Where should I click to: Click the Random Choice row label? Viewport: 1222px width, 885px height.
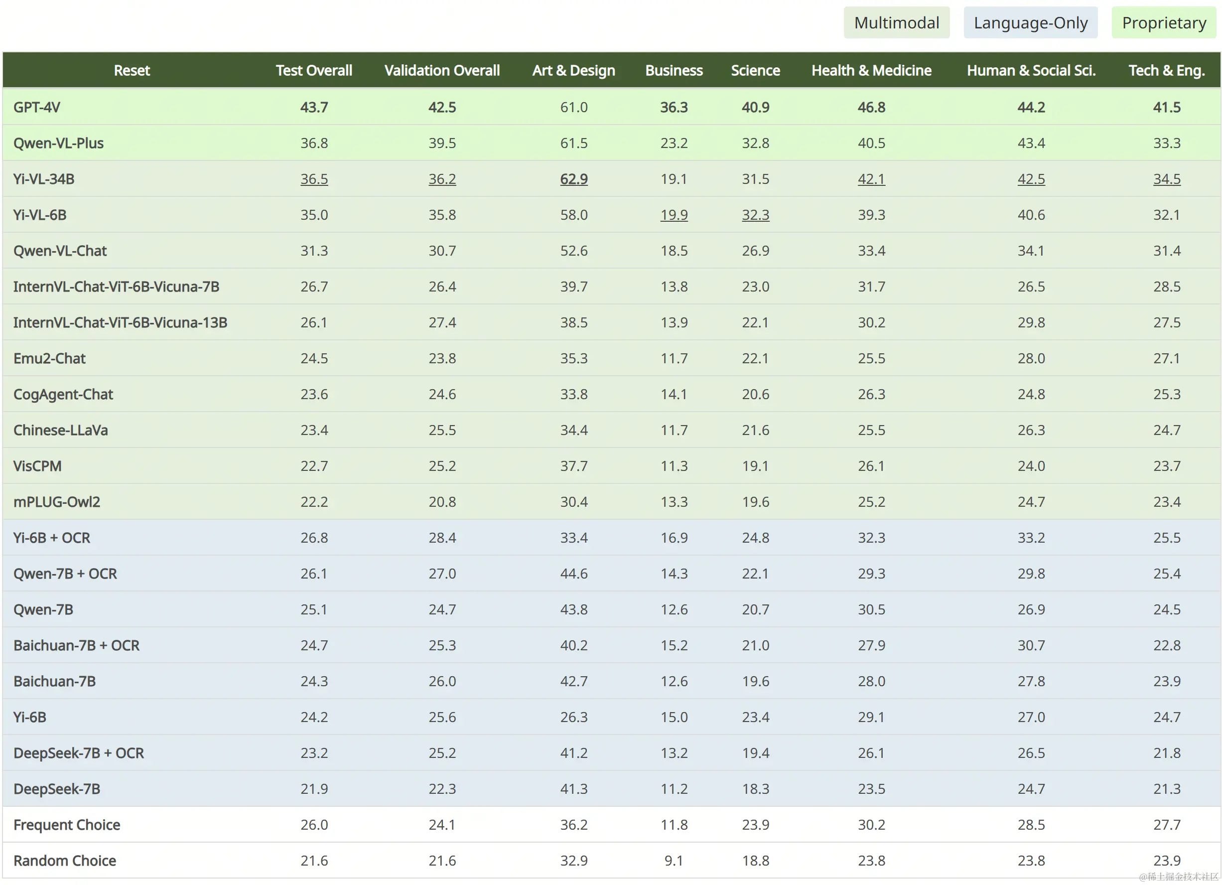pos(65,861)
